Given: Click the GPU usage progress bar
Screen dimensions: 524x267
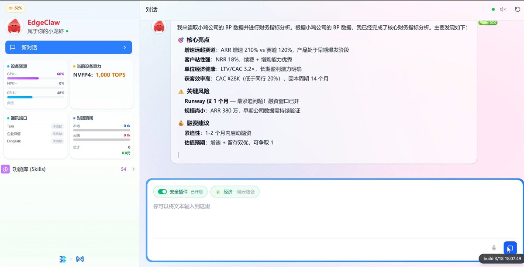Looking at the screenshot, I should coord(36,78).
